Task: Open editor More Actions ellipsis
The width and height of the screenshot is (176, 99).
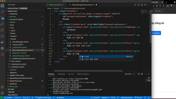Action: click(148, 5)
